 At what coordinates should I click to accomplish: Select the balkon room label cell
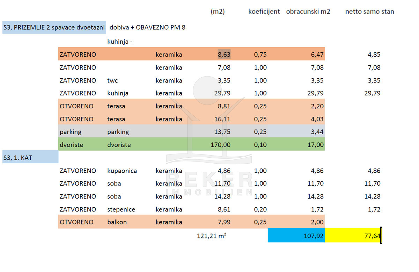point(117,222)
